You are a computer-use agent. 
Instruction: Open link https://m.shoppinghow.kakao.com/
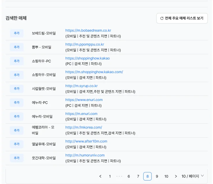94,72
